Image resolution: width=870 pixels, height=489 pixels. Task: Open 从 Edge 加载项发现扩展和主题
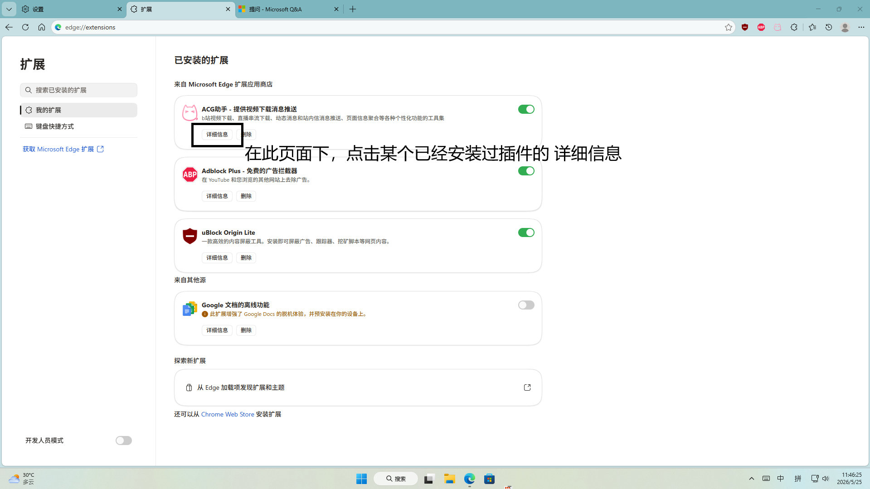[358, 387]
